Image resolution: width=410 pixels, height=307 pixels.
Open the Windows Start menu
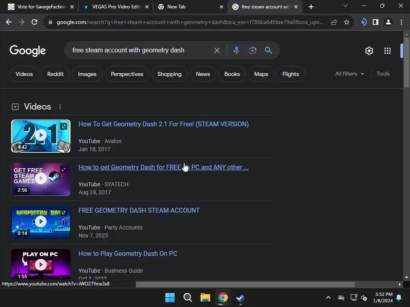[170, 297]
